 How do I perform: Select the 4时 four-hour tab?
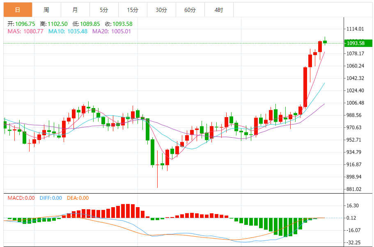coord(219,10)
